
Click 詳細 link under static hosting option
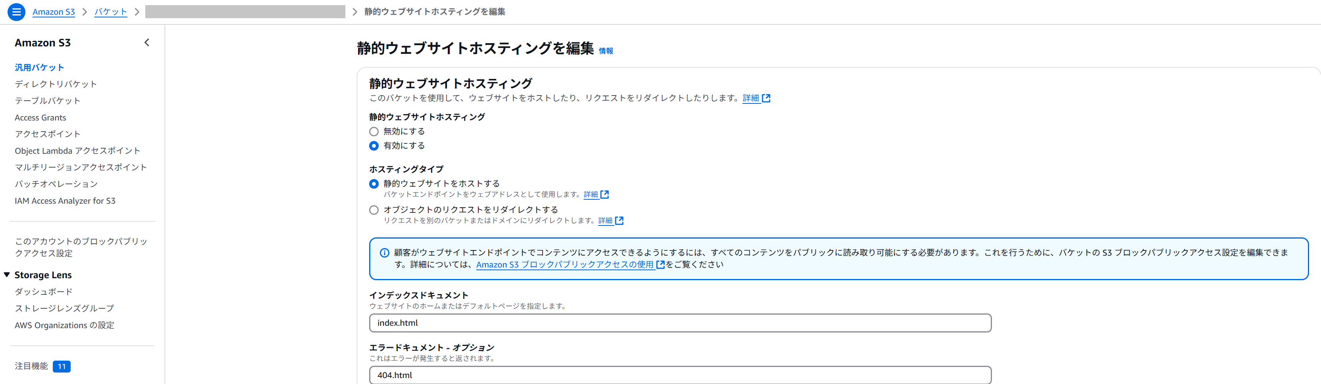(591, 195)
